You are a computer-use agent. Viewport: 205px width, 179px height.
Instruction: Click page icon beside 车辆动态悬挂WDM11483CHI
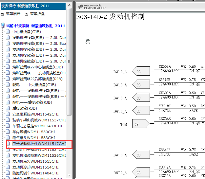[8, 126]
